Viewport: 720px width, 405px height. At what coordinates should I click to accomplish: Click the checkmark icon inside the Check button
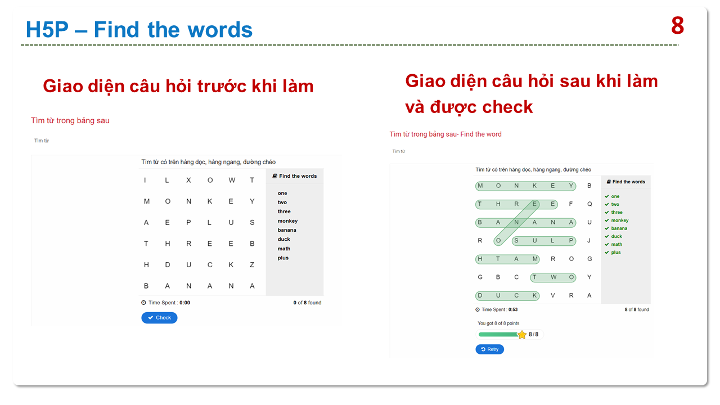tap(150, 318)
